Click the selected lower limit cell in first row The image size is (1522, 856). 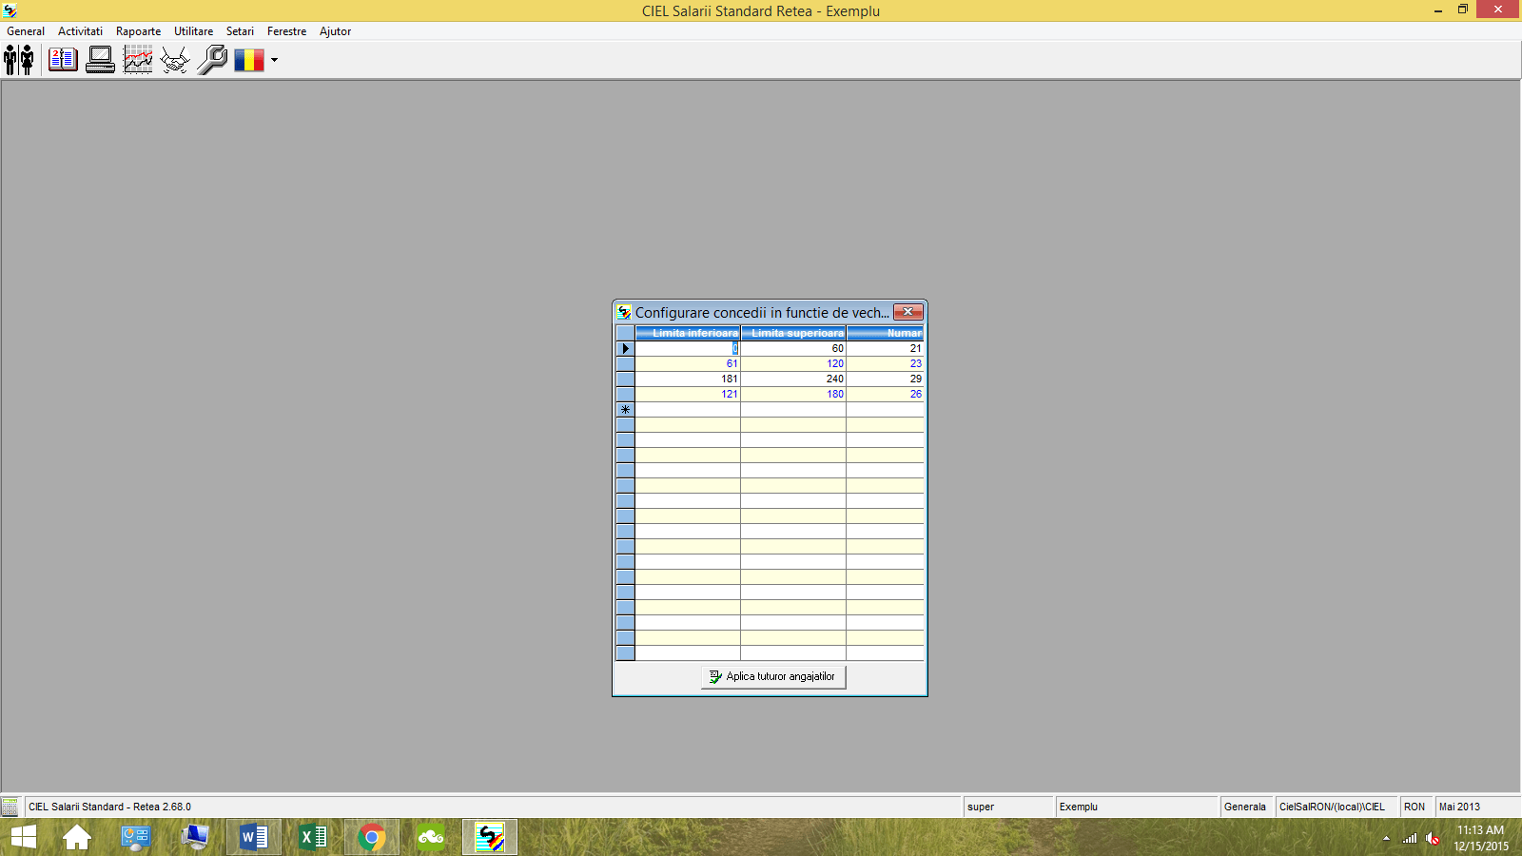tap(688, 348)
